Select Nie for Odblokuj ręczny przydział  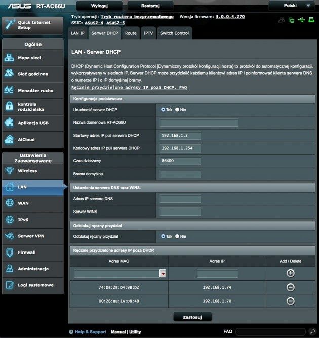pyautogui.click(x=177, y=236)
